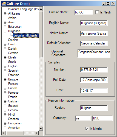
Task: Click the BGL currency code field
Action: point(102,118)
